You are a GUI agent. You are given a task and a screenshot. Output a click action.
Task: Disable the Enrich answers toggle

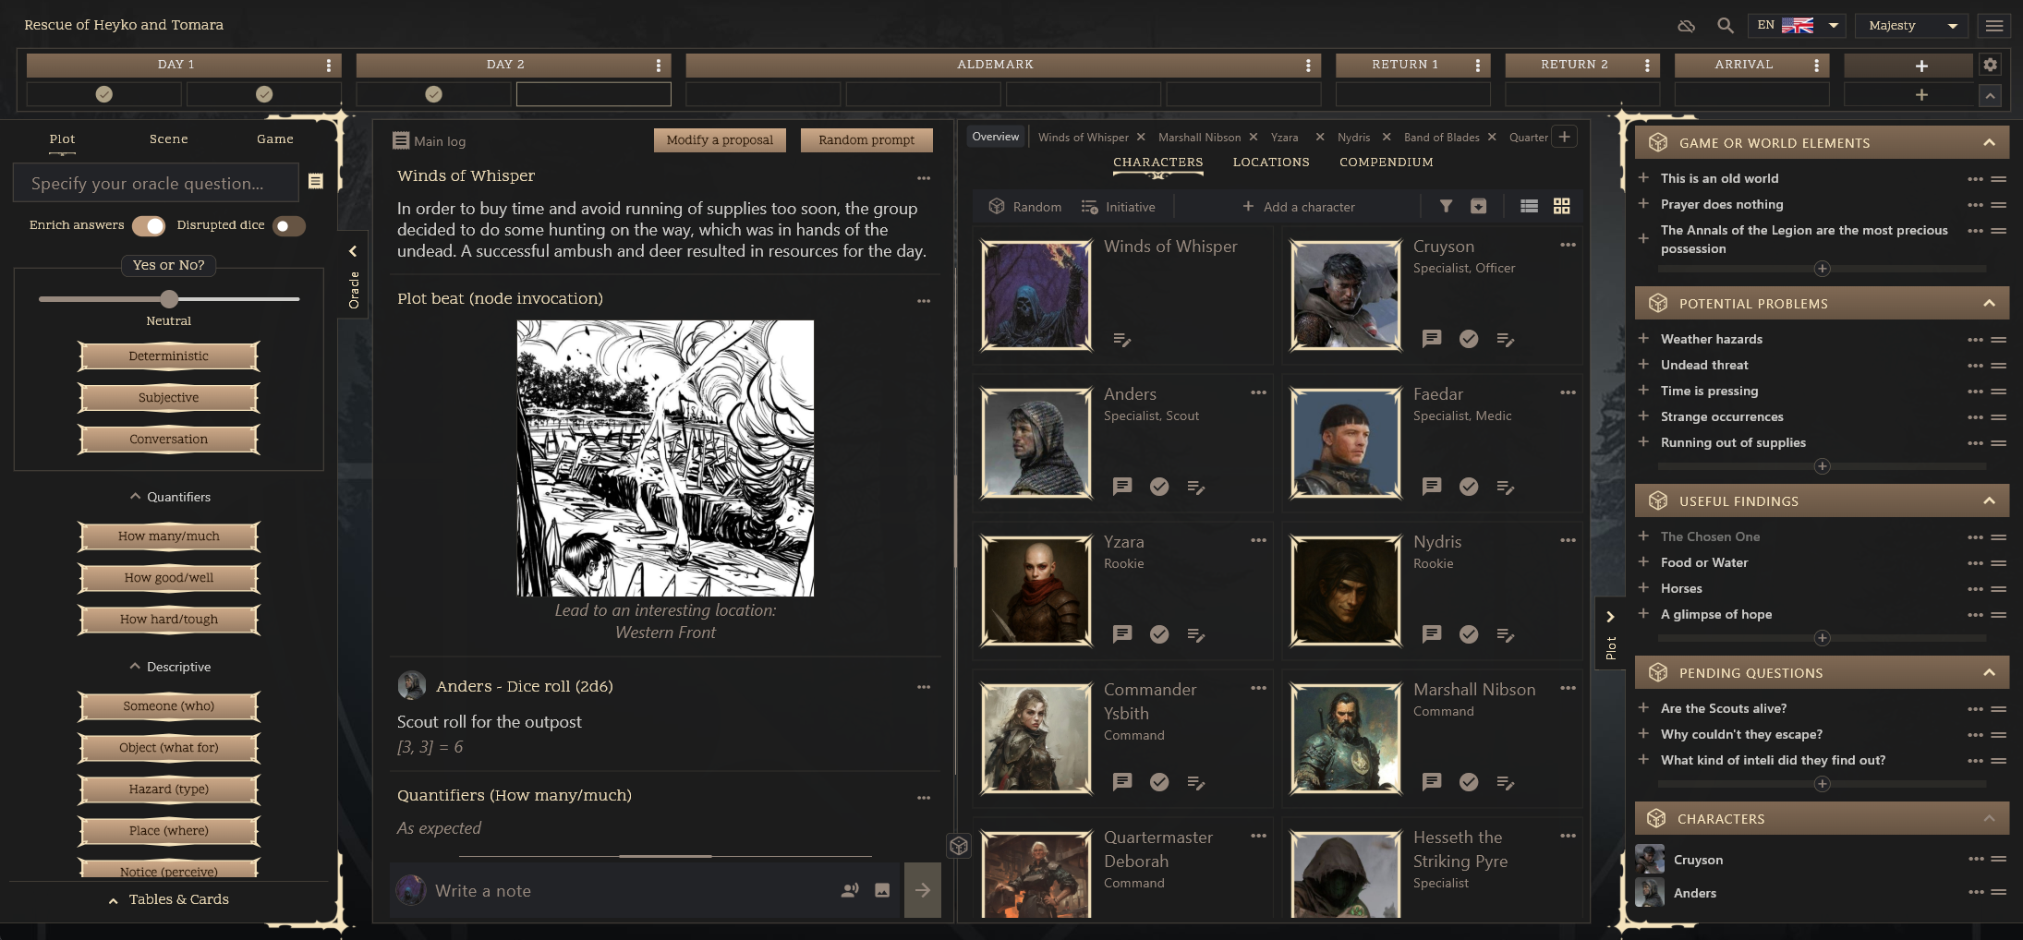click(x=151, y=225)
